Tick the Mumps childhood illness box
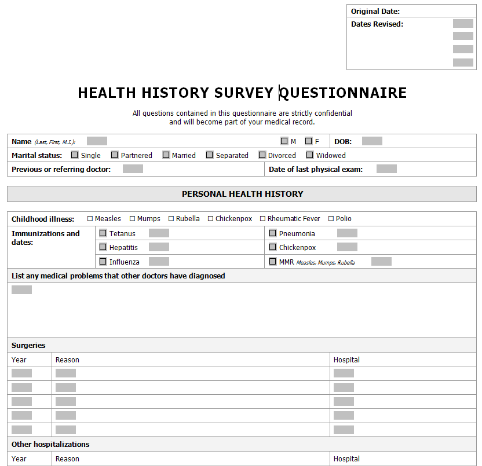The height and width of the screenshot is (466, 482). click(132, 219)
